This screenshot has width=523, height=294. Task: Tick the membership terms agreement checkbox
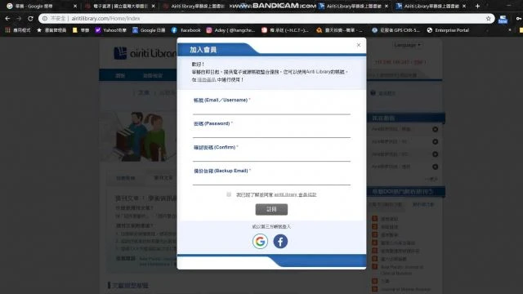(x=229, y=194)
